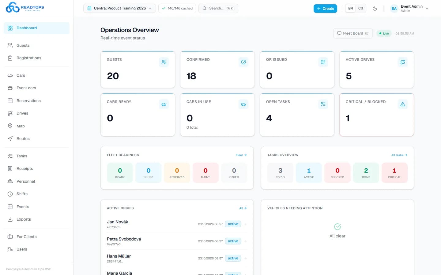
Task: Select the Ready fleet status tile
Action: pyautogui.click(x=120, y=173)
